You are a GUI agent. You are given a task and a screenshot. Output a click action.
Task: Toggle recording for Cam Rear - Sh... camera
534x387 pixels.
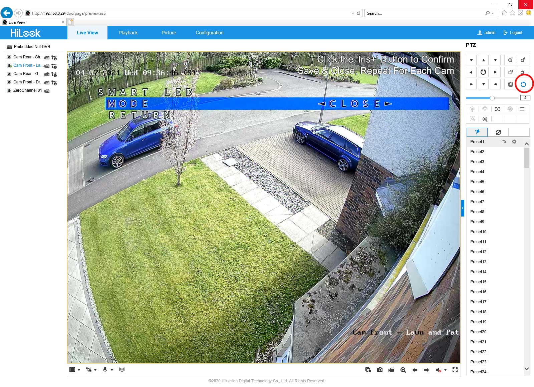click(x=47, y=57)
